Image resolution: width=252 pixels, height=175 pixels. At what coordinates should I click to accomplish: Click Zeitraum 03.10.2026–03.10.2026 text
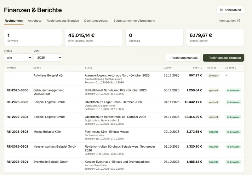[104, 169]
